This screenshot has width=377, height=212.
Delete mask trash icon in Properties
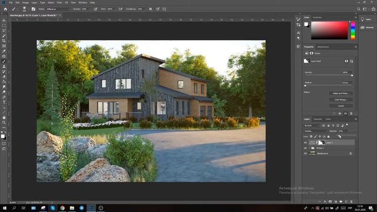[351, 114]
